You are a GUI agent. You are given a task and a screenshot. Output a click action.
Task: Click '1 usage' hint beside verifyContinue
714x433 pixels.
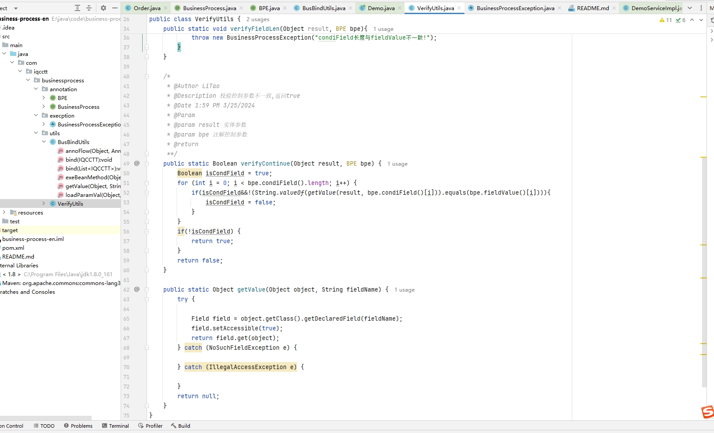pyautogui.click(x=397, y=164)
